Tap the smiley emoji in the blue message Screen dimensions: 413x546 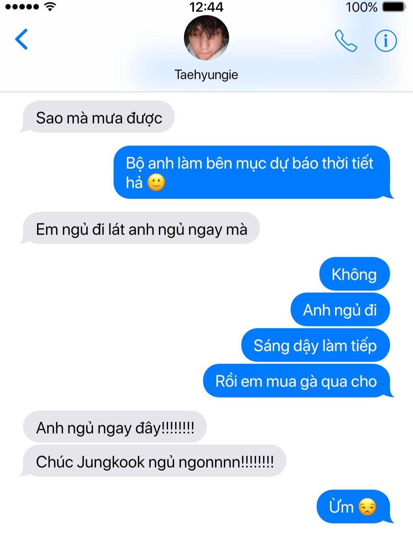[x=156, y=183]
